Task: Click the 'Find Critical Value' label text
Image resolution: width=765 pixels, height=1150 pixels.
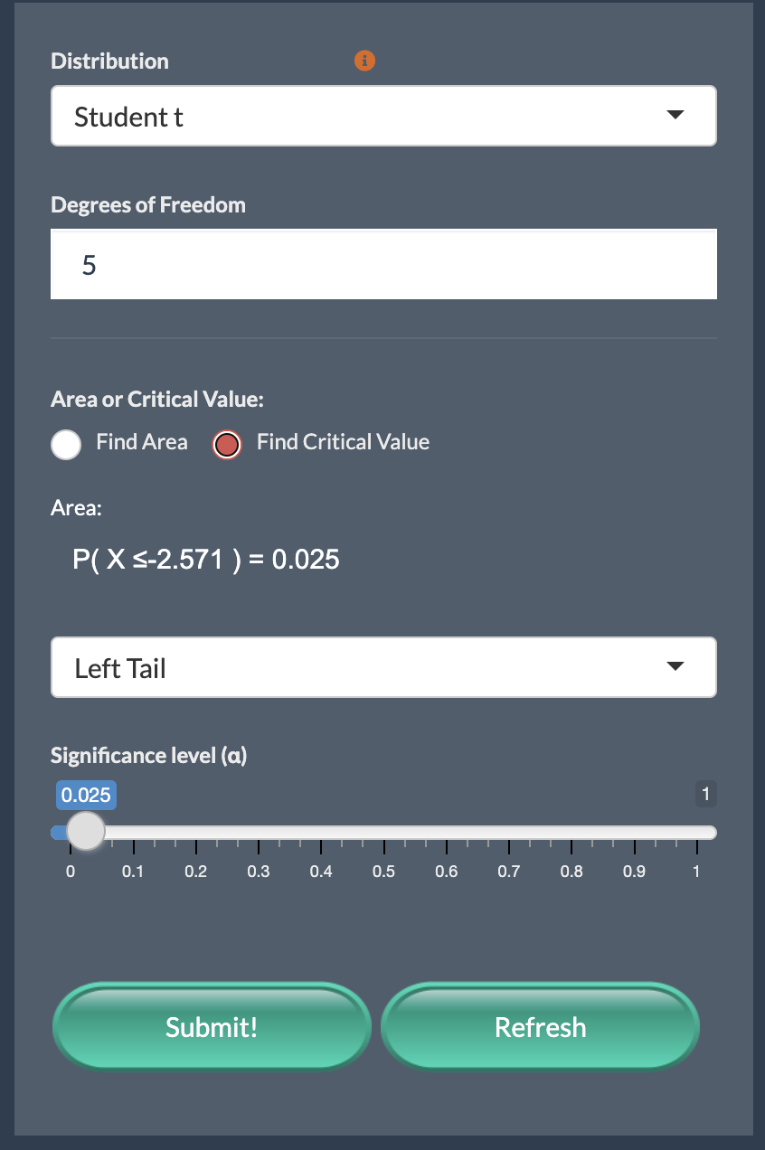Action: [343, 442]
